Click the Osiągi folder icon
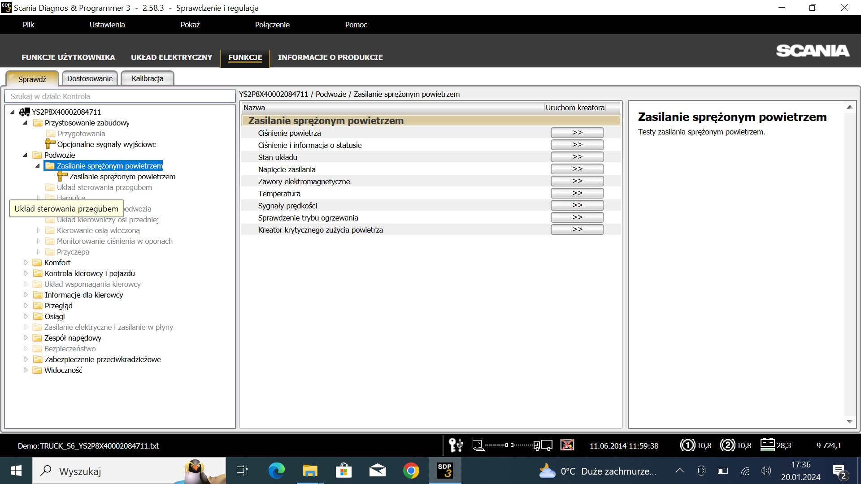 (37, 316)
